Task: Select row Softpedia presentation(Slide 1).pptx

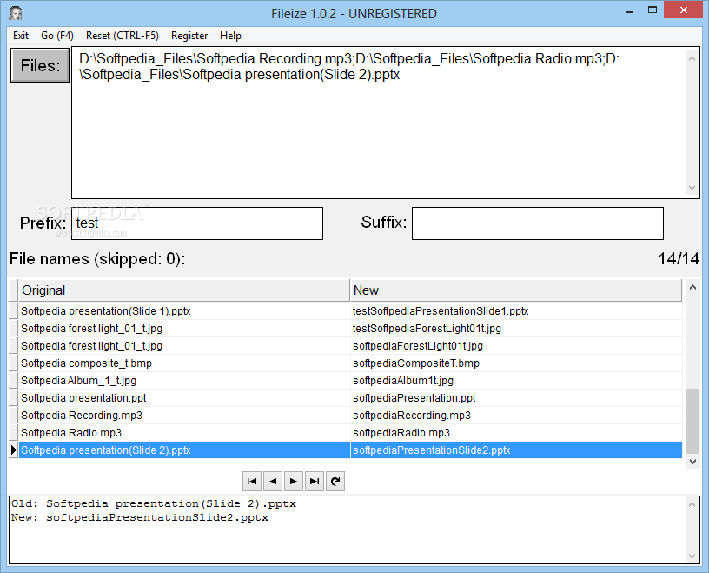Action: coord(184,311)
